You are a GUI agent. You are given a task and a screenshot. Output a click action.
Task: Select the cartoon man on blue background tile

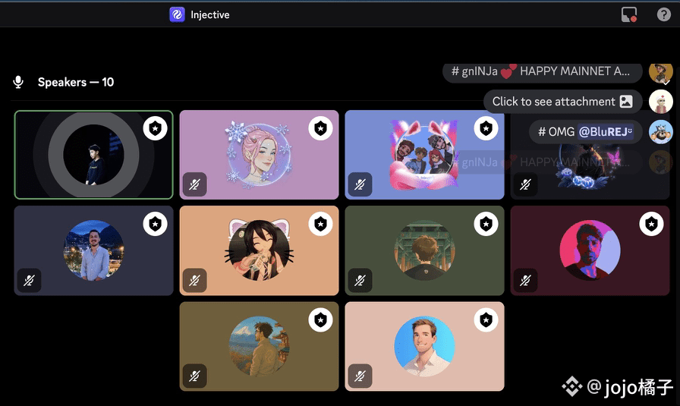tap(424, 347)
